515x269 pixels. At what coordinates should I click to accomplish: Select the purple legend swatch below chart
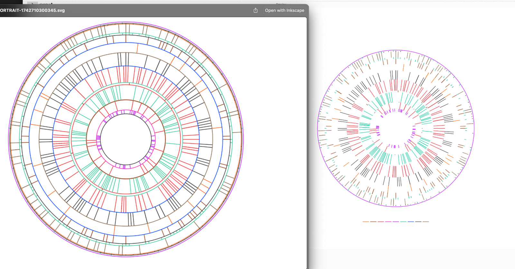(396, 222)
